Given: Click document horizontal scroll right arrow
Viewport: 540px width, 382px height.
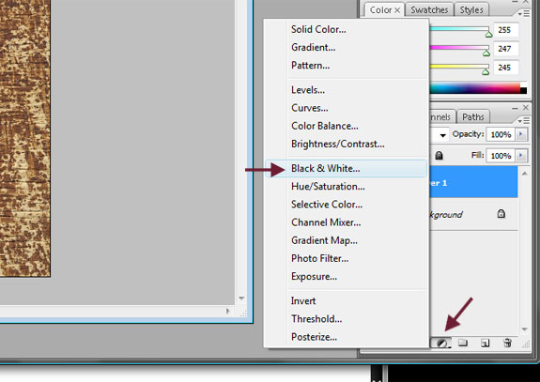Looking at the screenshot, I should [227, 311].
